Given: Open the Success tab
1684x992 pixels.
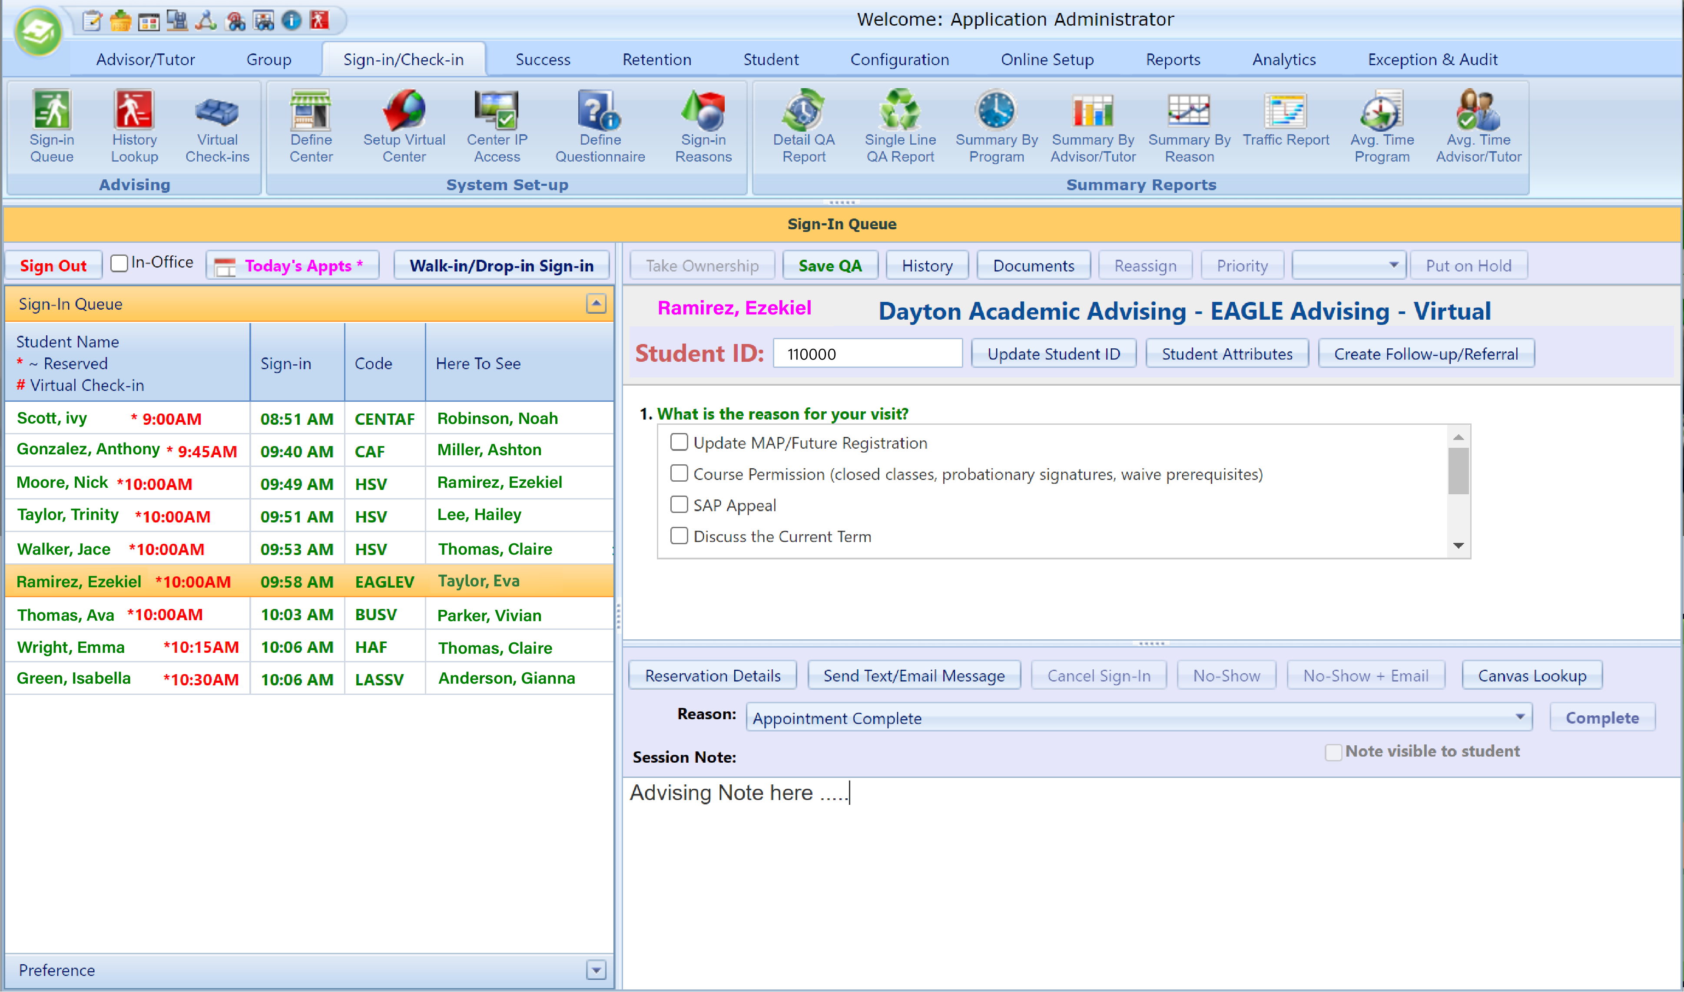Looking at the screenshot, I should pyautogui.click(x=543, y=60).
